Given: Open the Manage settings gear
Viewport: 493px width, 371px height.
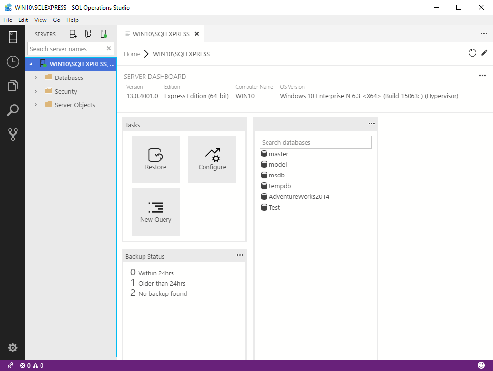Looking at the screenshot, I should tap(13, 348).
